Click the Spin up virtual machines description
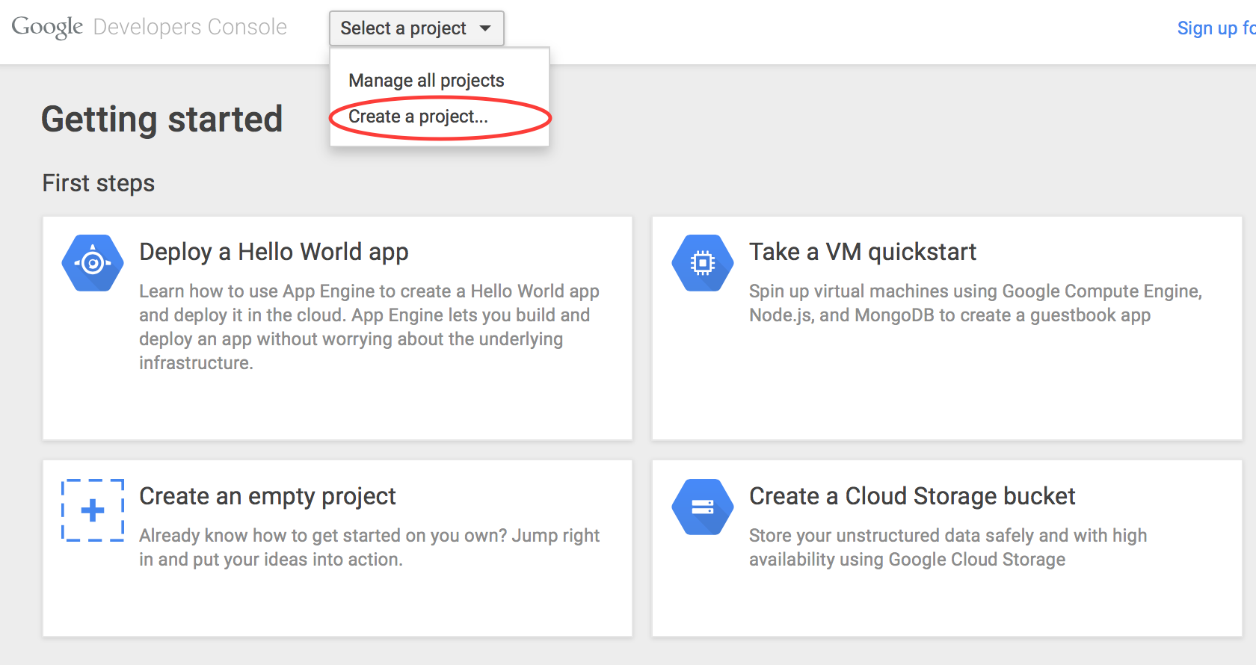Image resolution: width=1256 pixels, height=665 pixels. 975,303
